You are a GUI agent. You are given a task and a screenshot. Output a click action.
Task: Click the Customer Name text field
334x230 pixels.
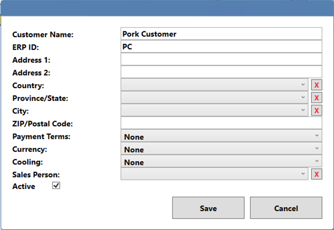pyautogui.click(x=221, y=34)
